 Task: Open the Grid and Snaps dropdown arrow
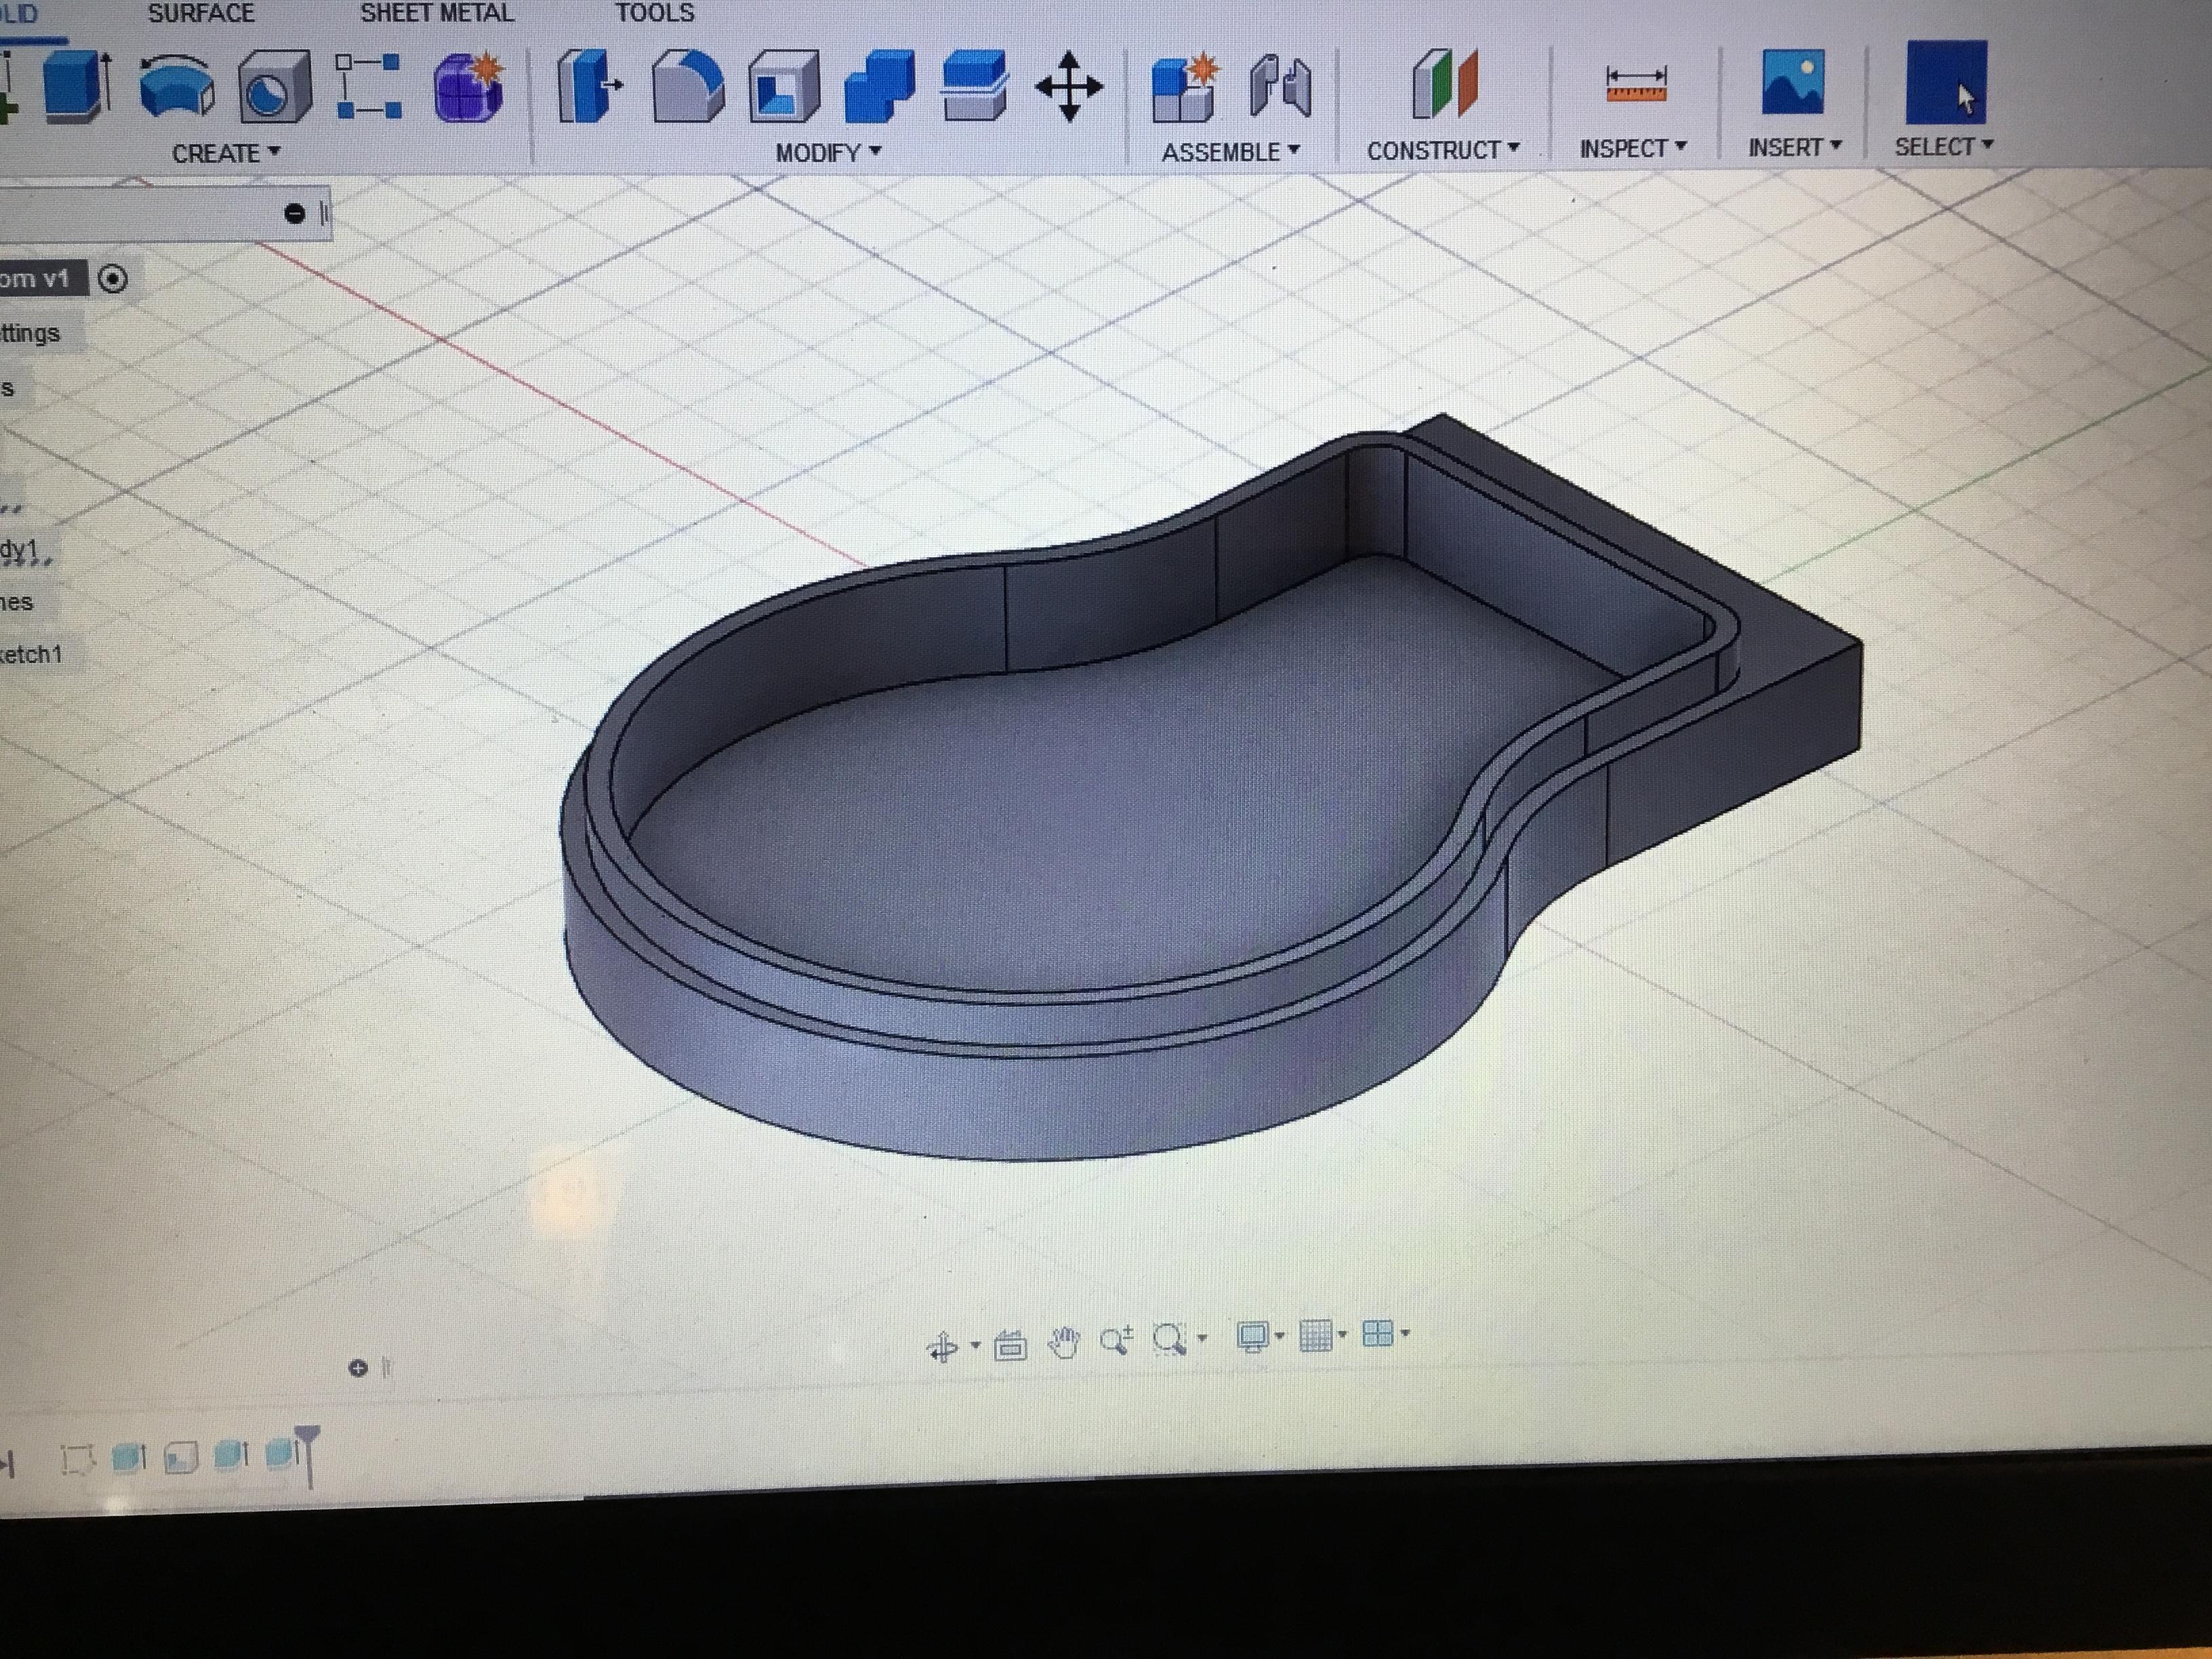pos(1342,1334)
